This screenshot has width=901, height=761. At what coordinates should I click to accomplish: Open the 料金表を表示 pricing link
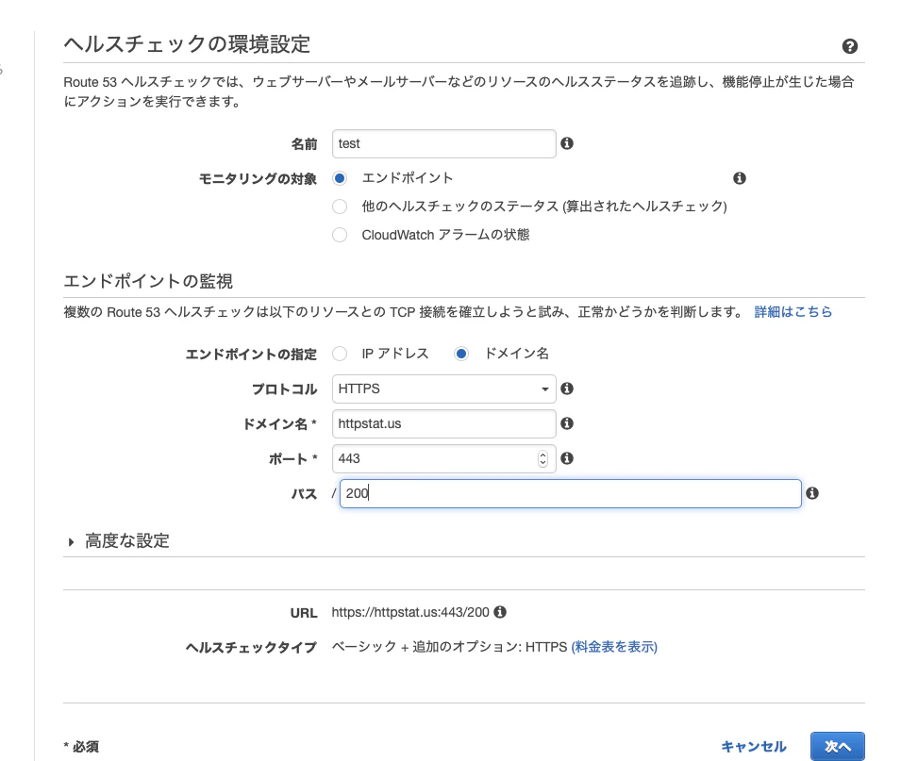coord(614,647)
